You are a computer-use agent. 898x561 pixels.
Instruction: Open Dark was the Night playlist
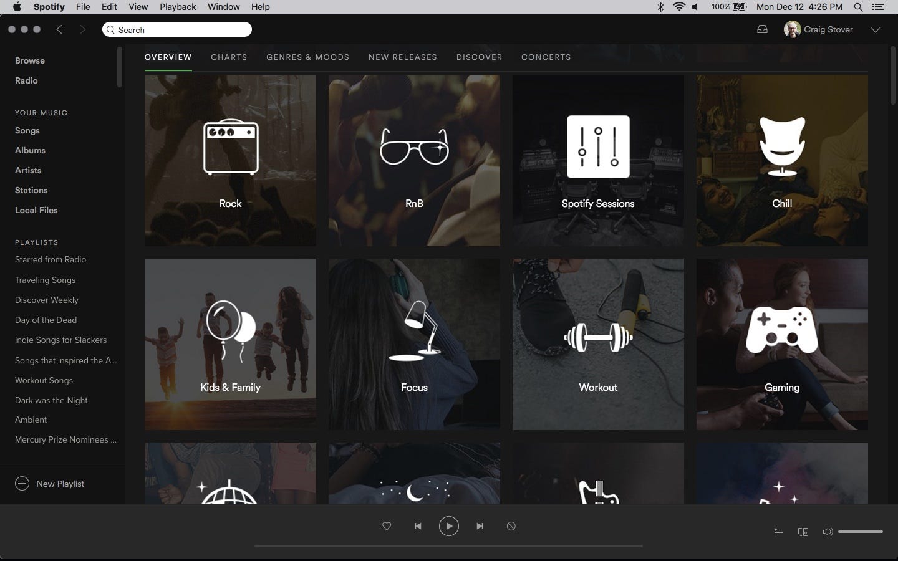coord(51,400)
